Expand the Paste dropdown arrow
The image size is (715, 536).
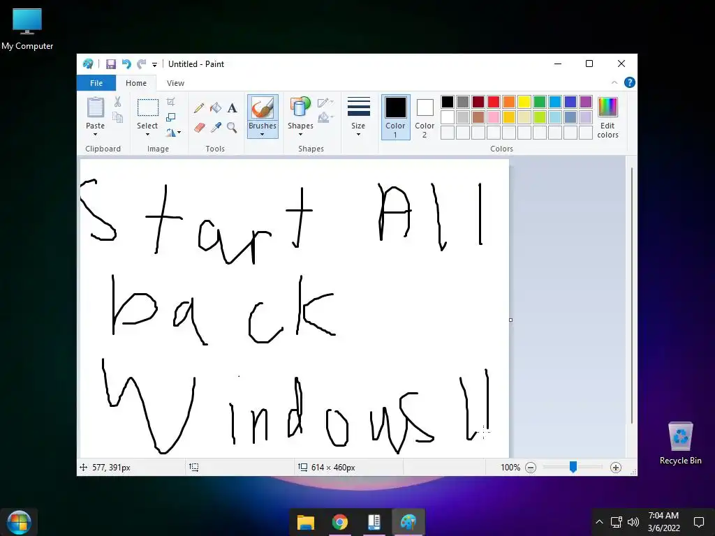click(x=95, y=135)
